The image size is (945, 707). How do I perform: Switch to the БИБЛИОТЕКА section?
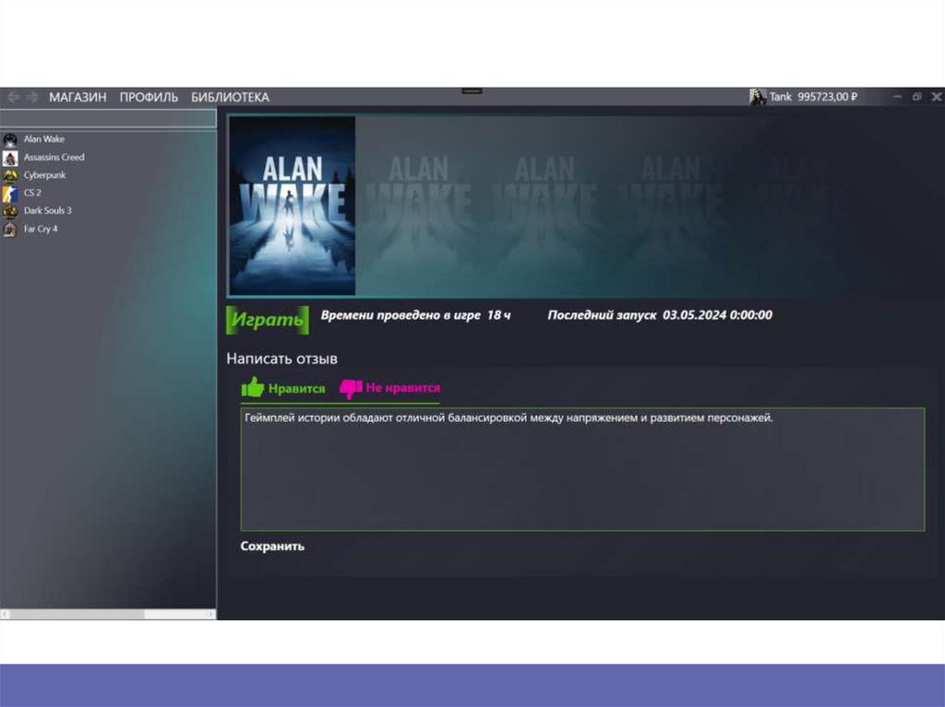click(x=230, y=97)
